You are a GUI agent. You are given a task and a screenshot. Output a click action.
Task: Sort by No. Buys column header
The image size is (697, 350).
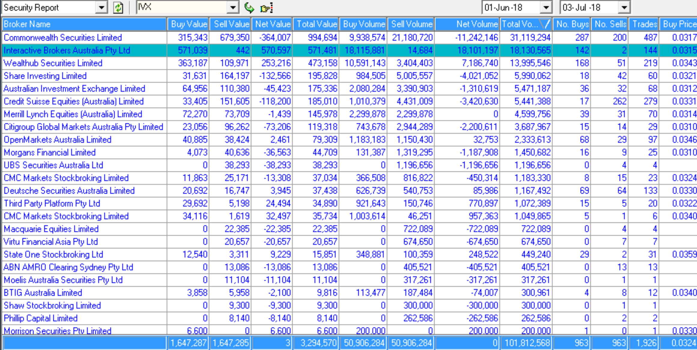coord(572,24)
